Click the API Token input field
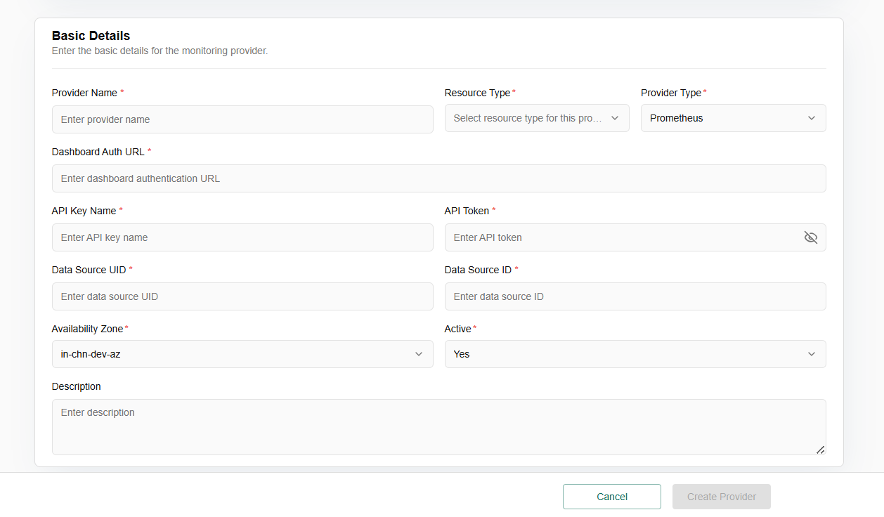The image size is (884, 517). click(x=622, y=237)
